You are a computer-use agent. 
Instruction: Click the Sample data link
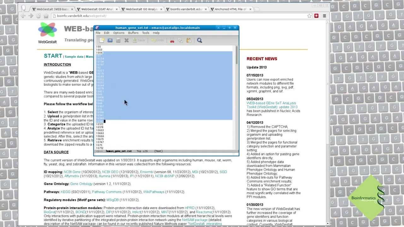pyautogui.click(x=74, y=57)
